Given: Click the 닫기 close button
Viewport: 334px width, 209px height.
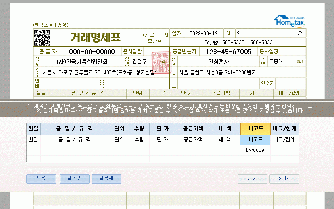Looking at the screenshot, I should tap(252, 179).
